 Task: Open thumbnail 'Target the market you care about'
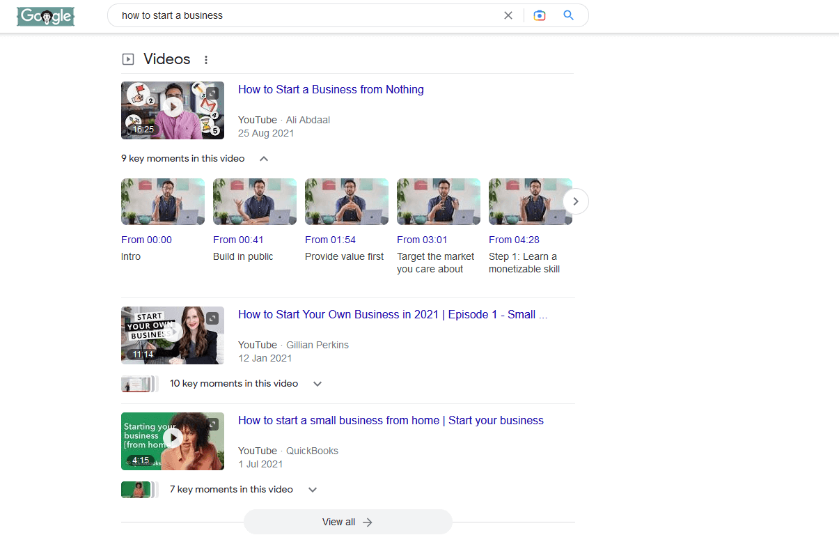[x=439, y=201]
